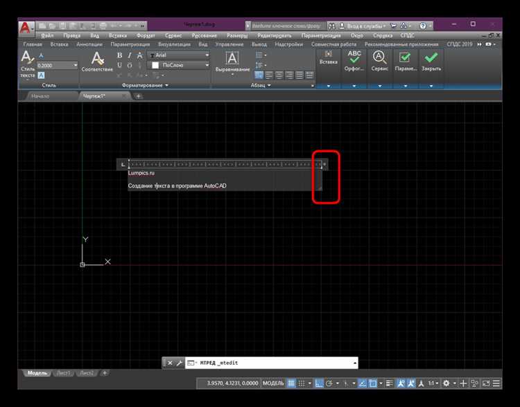Open the Формат menu
Image resolution: width=520 pixels, height=407 pixels.
[146, 35]
